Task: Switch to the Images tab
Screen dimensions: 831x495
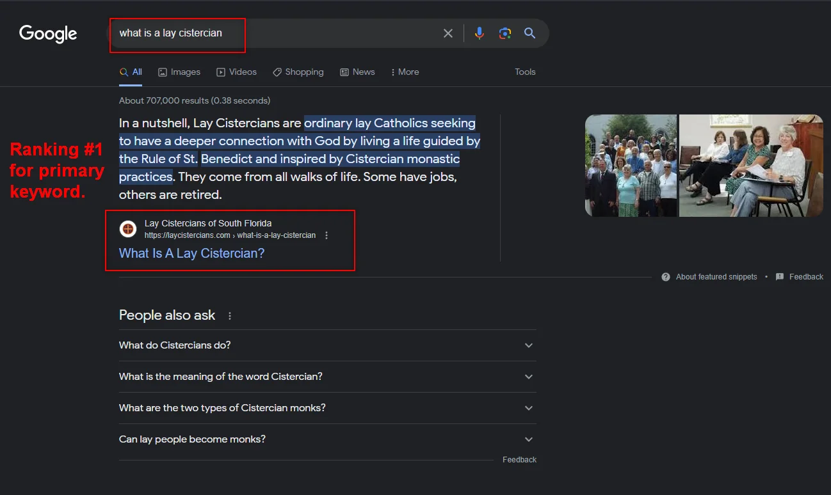Action: pos(179,72)
